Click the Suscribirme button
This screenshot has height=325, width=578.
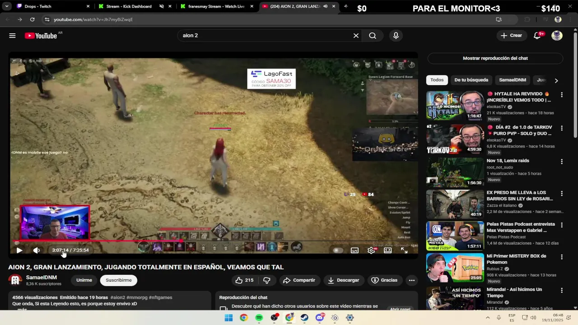coord(119,280)
